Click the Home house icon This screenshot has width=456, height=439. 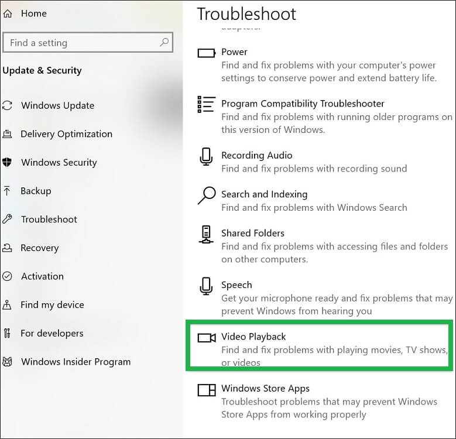8,13
